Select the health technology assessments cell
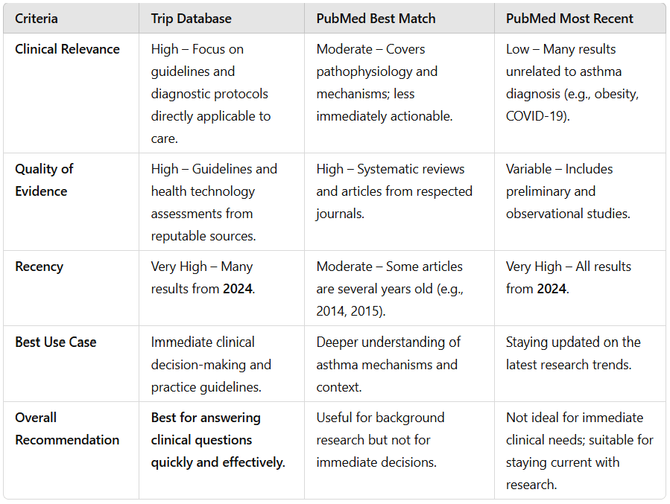The height and width of the screenshot is (504, 670). tap(214, 202)
